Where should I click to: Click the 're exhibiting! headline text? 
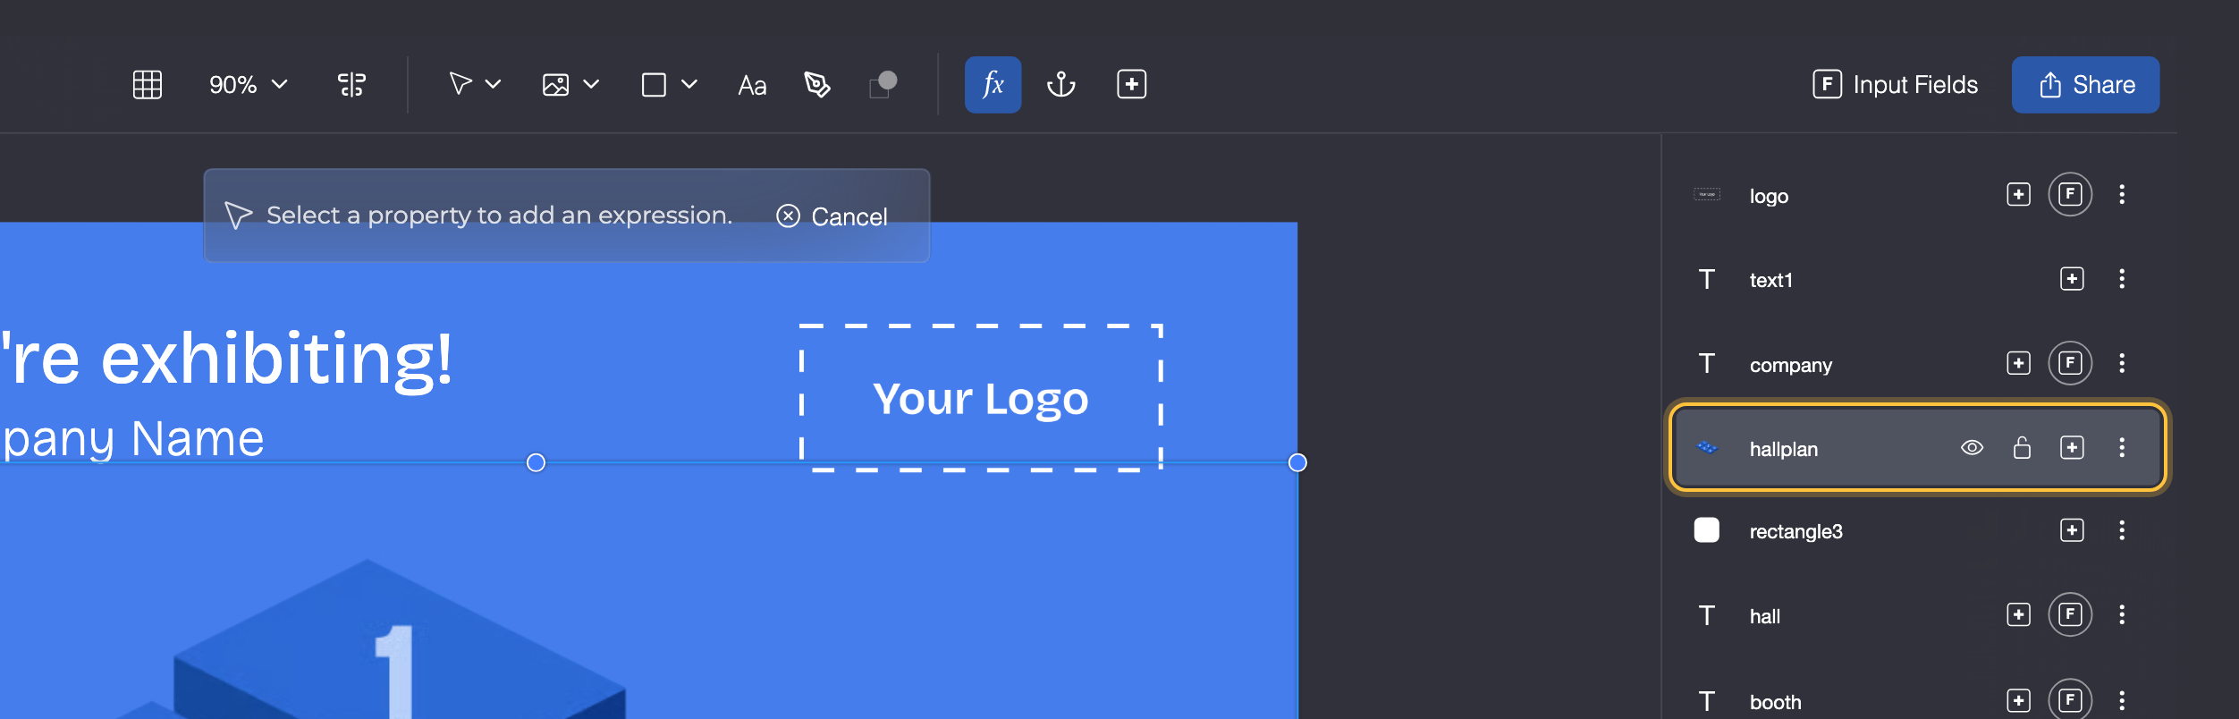tap(227, 359)
